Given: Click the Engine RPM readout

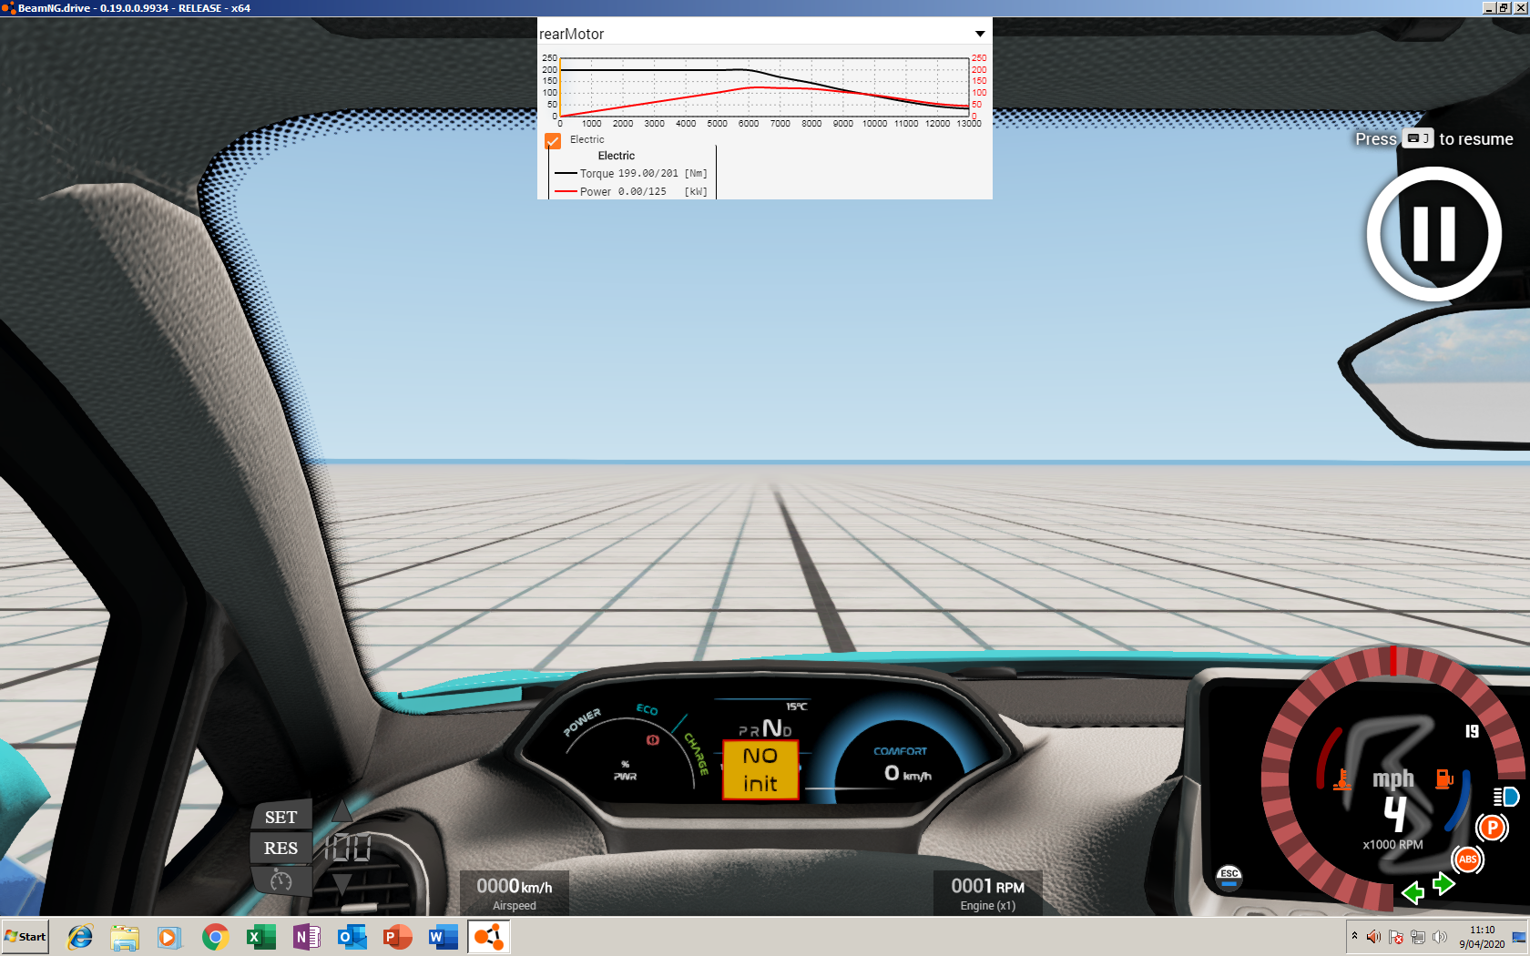Looking at the screenshot, I should coord(988,893).
